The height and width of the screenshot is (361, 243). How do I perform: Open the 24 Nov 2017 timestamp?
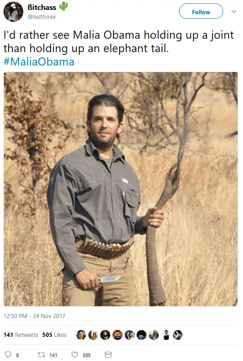click(x=34, y=316)
